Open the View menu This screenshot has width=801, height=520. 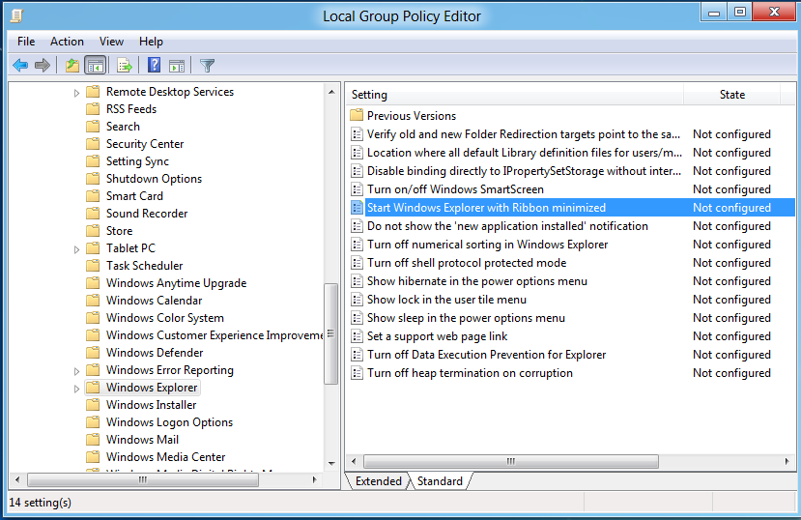point(111,42)
